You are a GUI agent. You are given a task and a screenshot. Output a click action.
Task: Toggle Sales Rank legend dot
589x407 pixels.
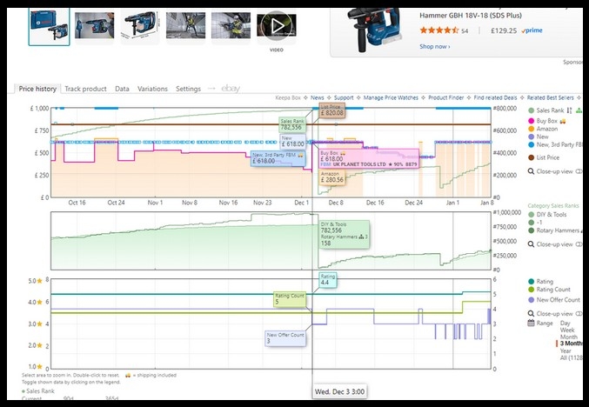pos(532,110)
